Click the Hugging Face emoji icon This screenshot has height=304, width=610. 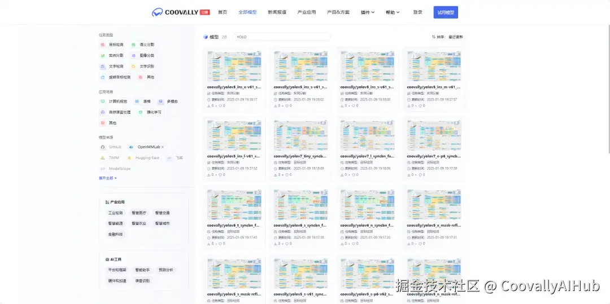129,158
